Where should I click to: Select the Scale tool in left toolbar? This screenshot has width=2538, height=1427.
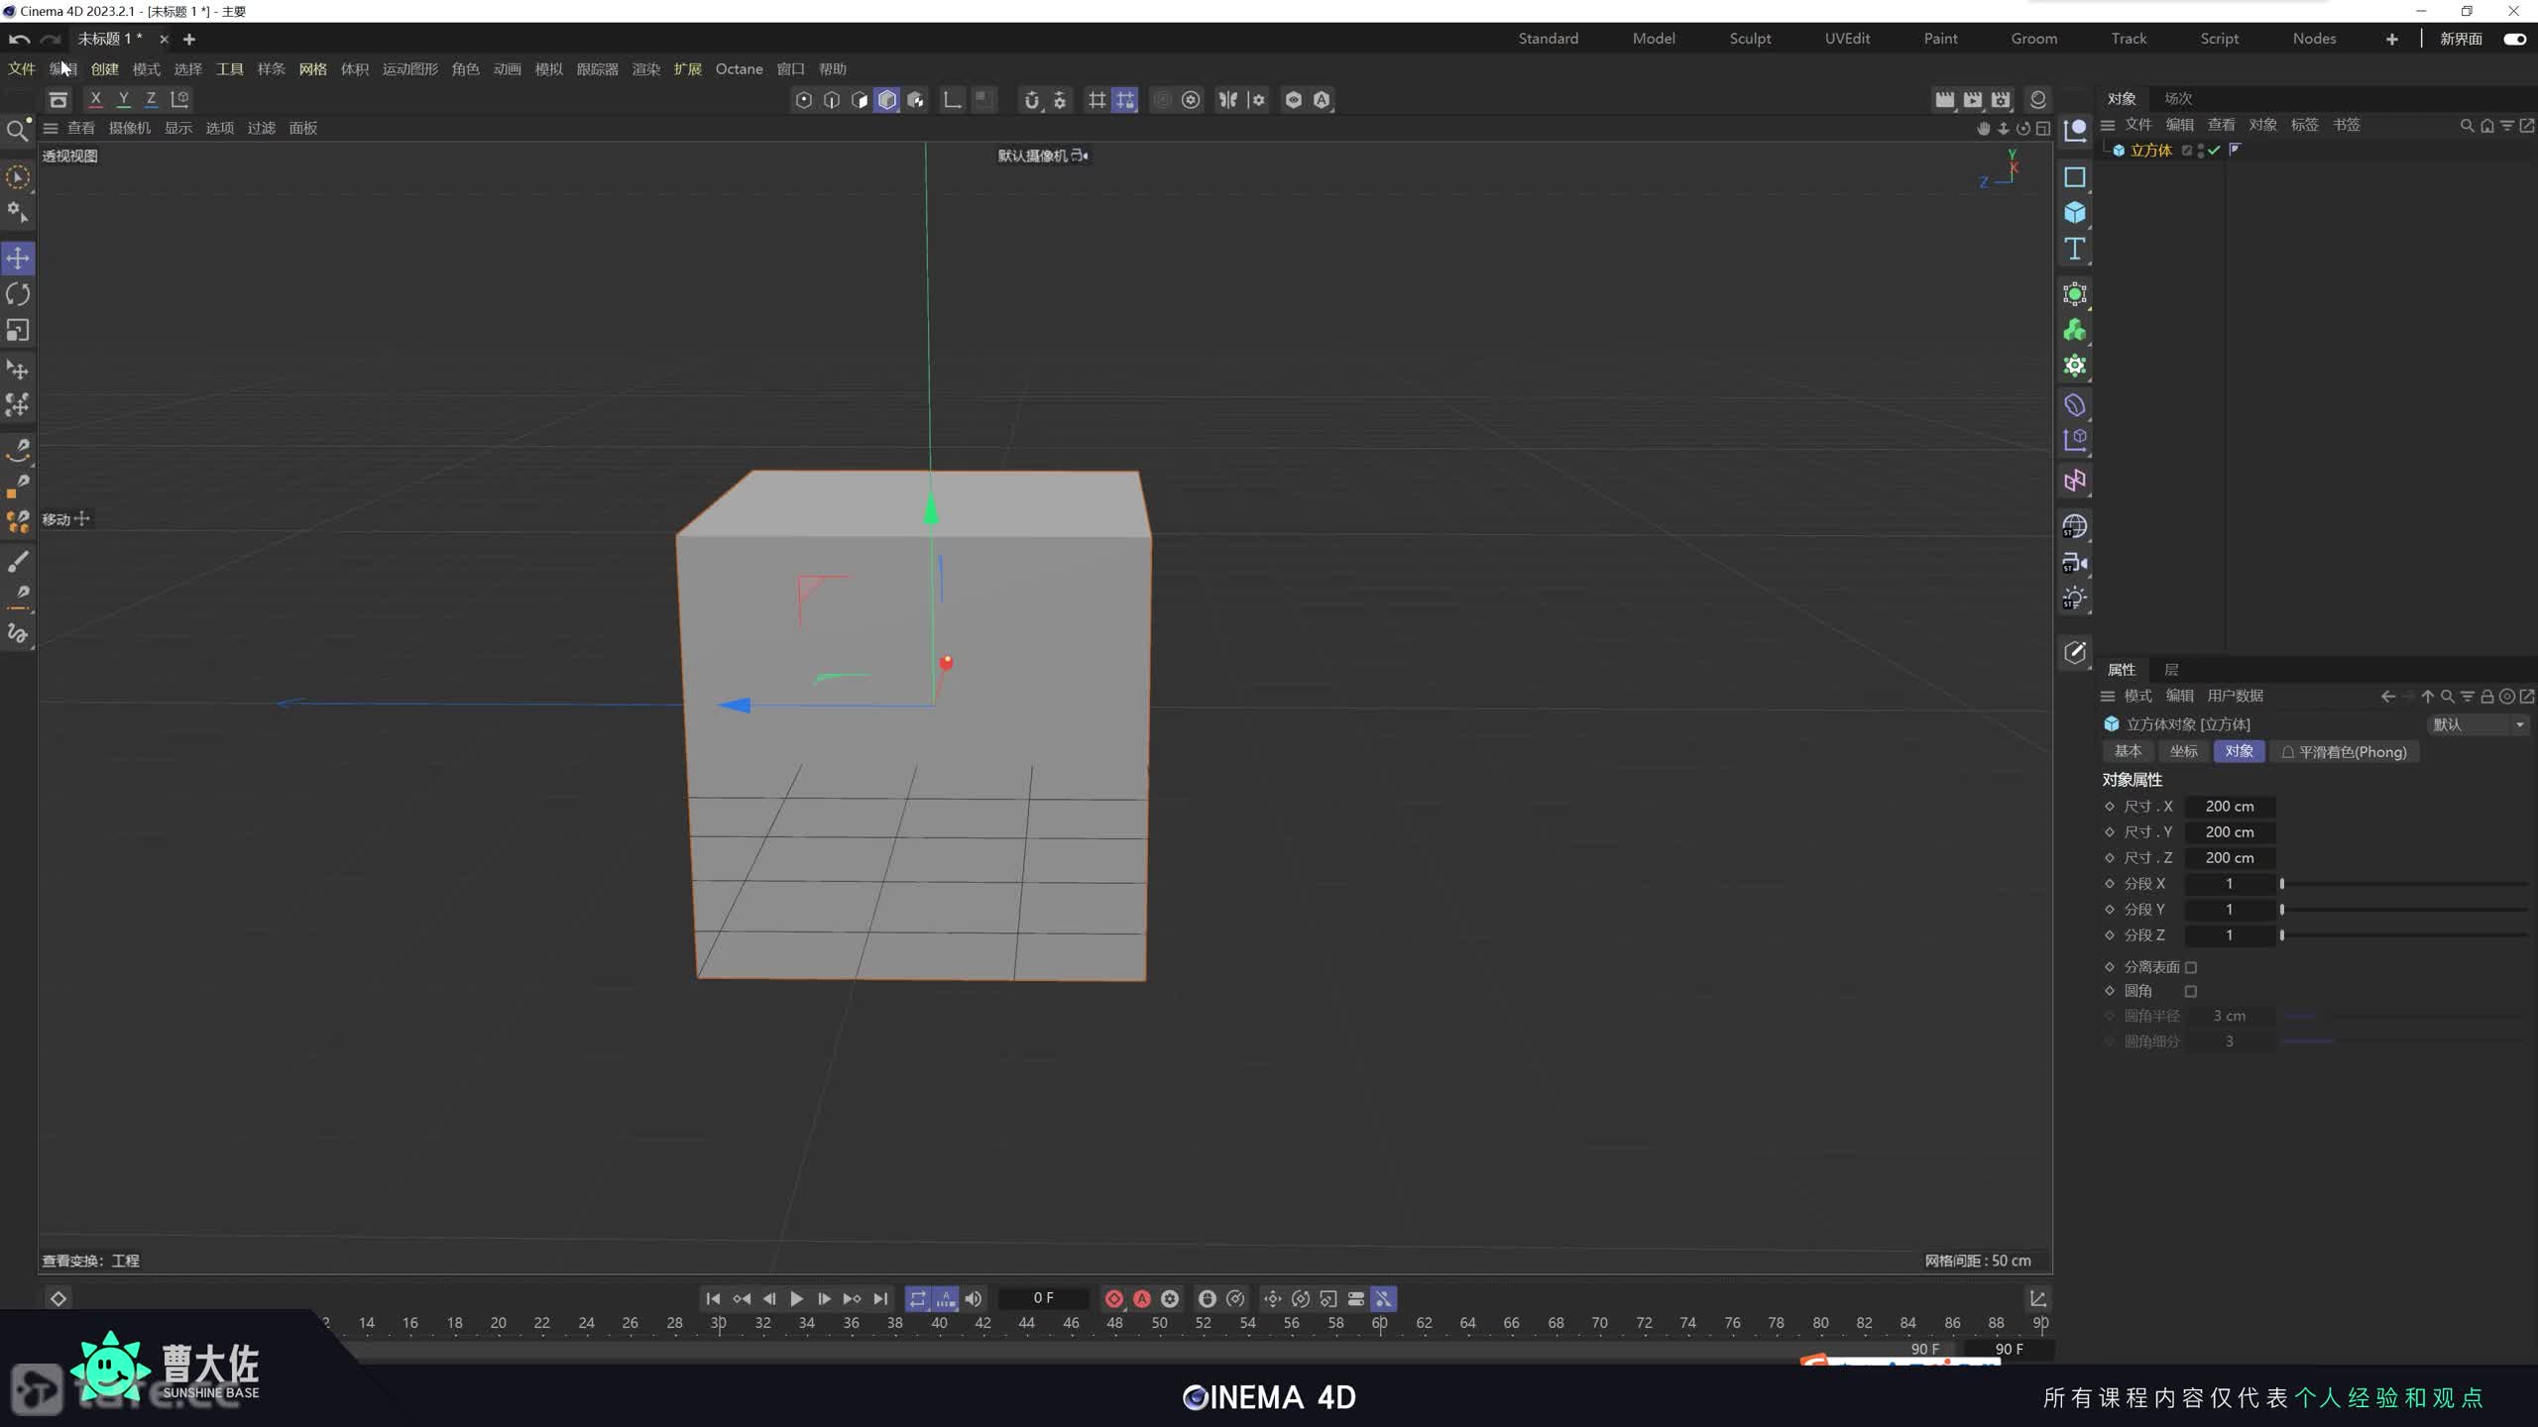(18, 330)
